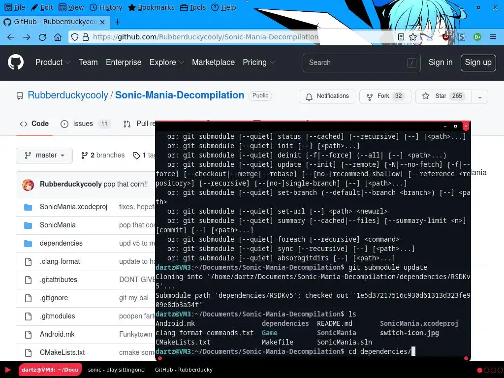Click the address bar URL
Screen dimensions: 504x378
coord(206,37)
